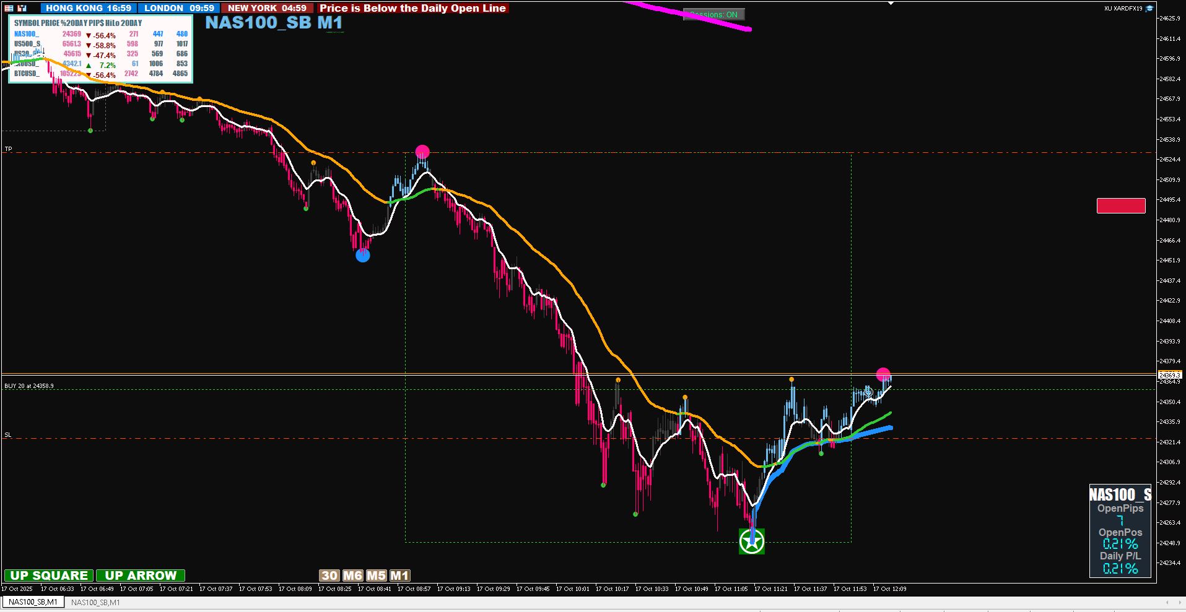
Task: Click the 17 Oct 08:57 time axis label
Action: point(414,589)
